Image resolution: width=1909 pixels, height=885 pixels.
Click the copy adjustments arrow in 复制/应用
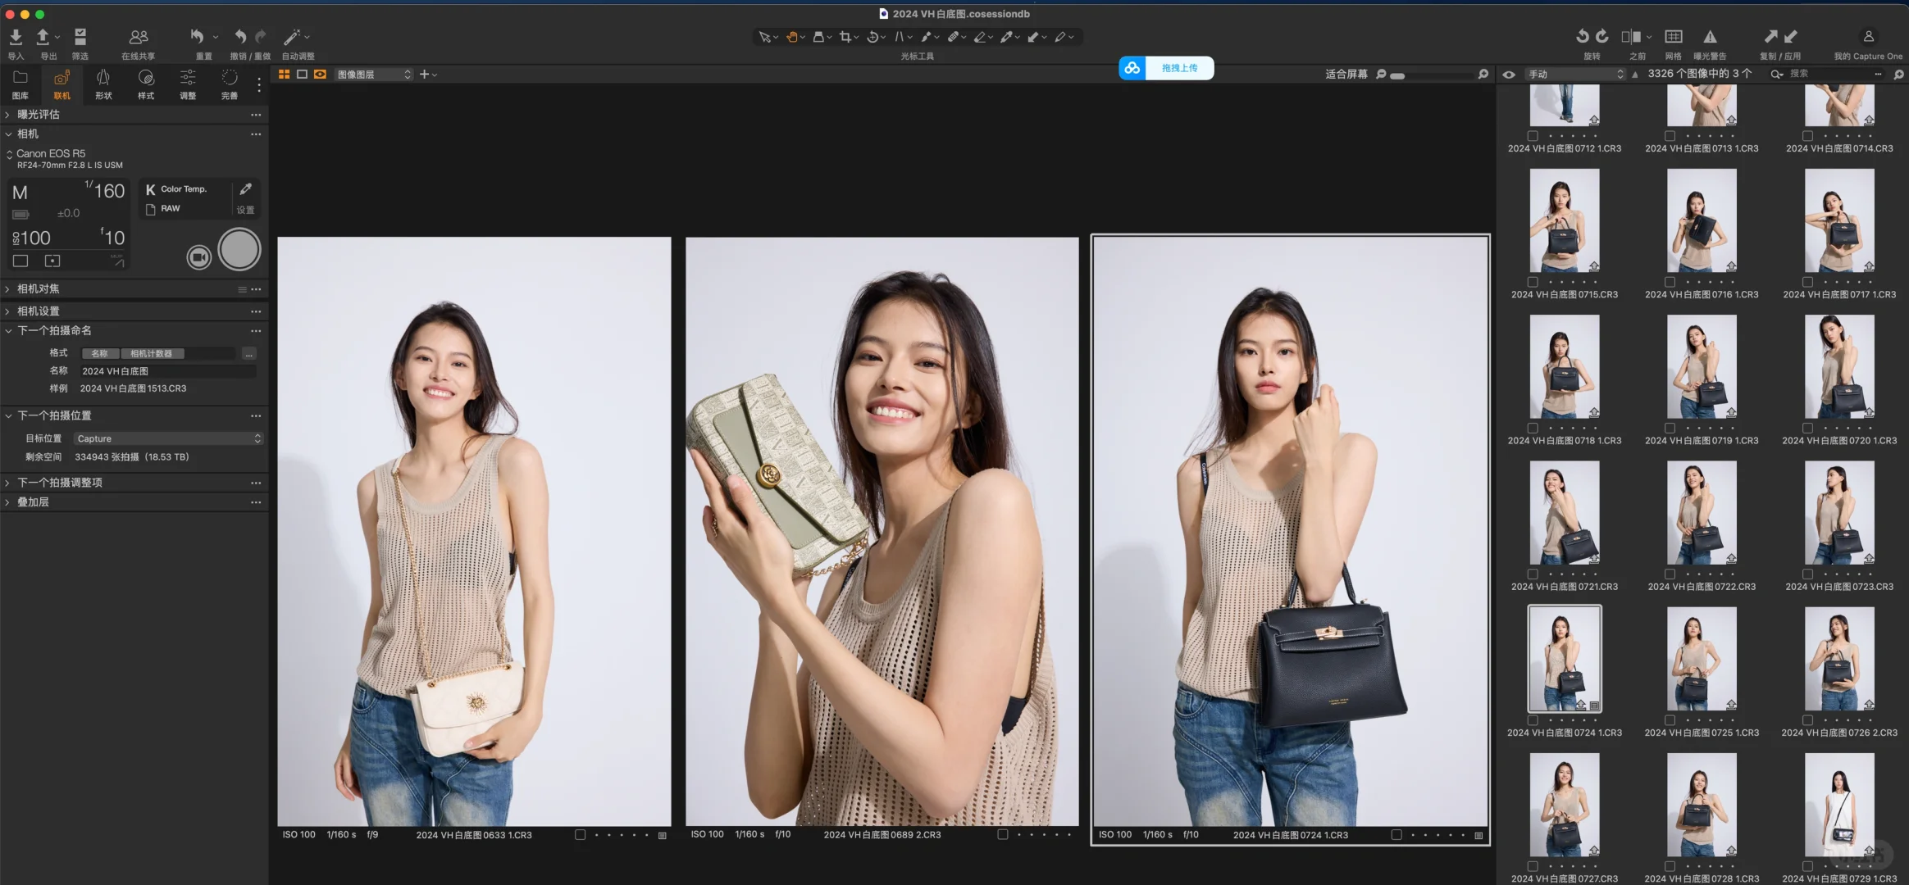point(1770,37)
